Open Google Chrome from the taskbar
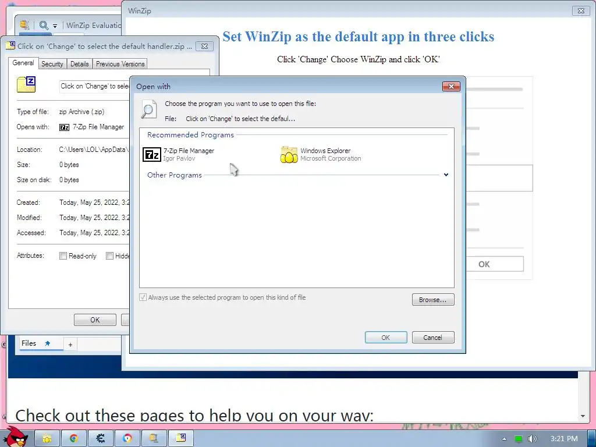This screenshot has height=447, width=596. click(x=74, y=438)
